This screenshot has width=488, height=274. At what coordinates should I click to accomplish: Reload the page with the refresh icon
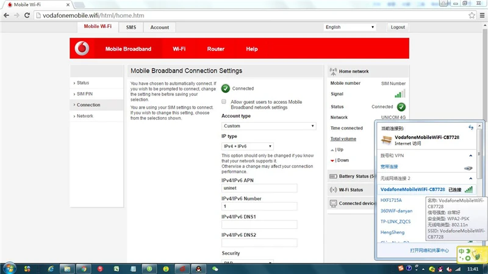tap(27, 15)
